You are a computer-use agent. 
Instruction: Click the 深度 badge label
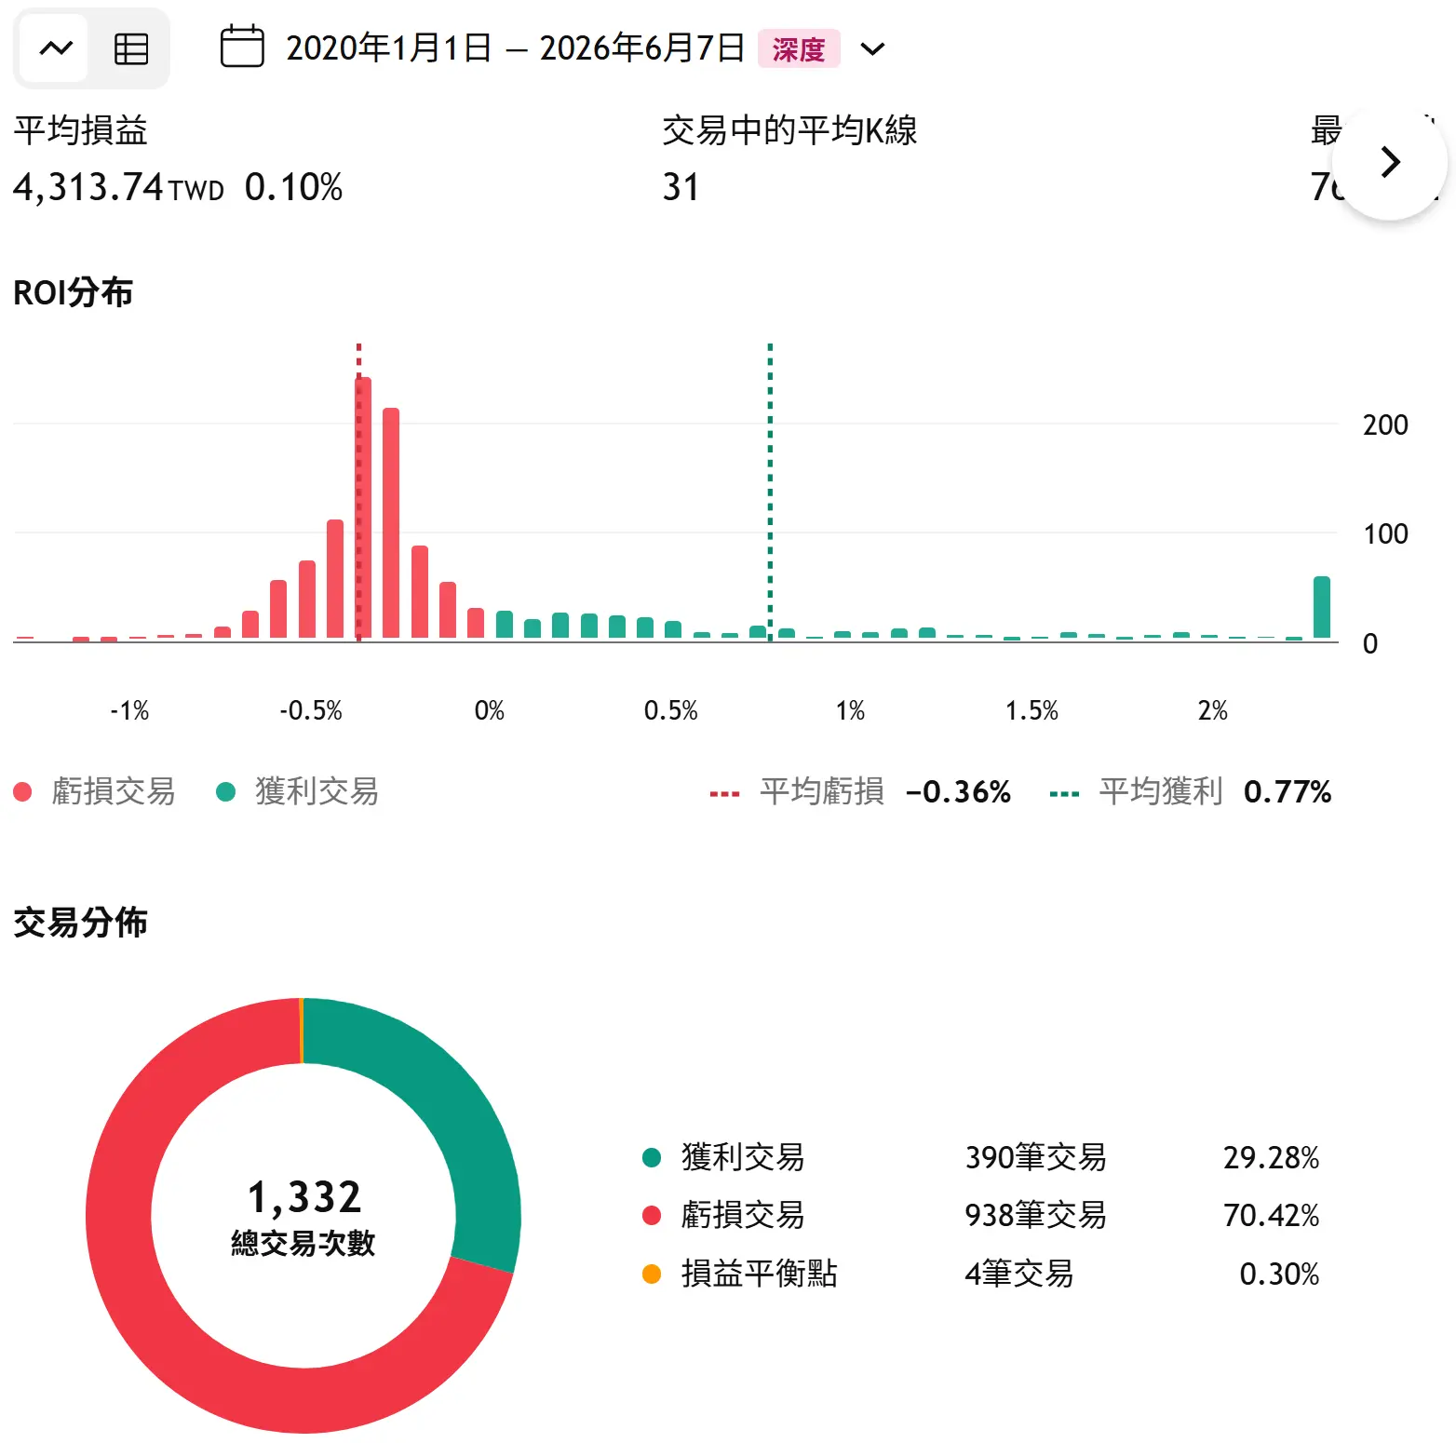pos(799,48)
